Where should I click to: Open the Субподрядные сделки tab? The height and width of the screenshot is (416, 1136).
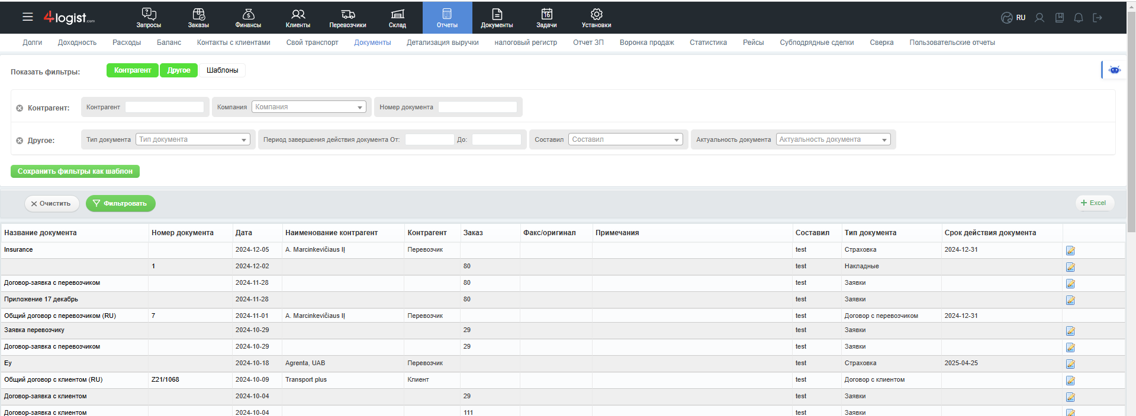(x=816, y=43)
